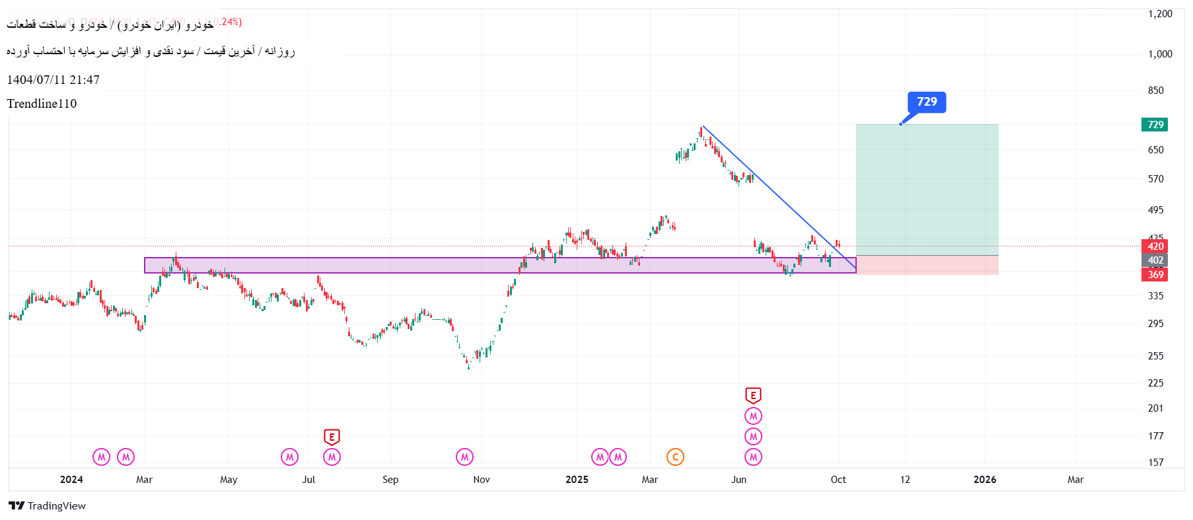Click the right M marker of the early 2025 pair

coord(618,457)
